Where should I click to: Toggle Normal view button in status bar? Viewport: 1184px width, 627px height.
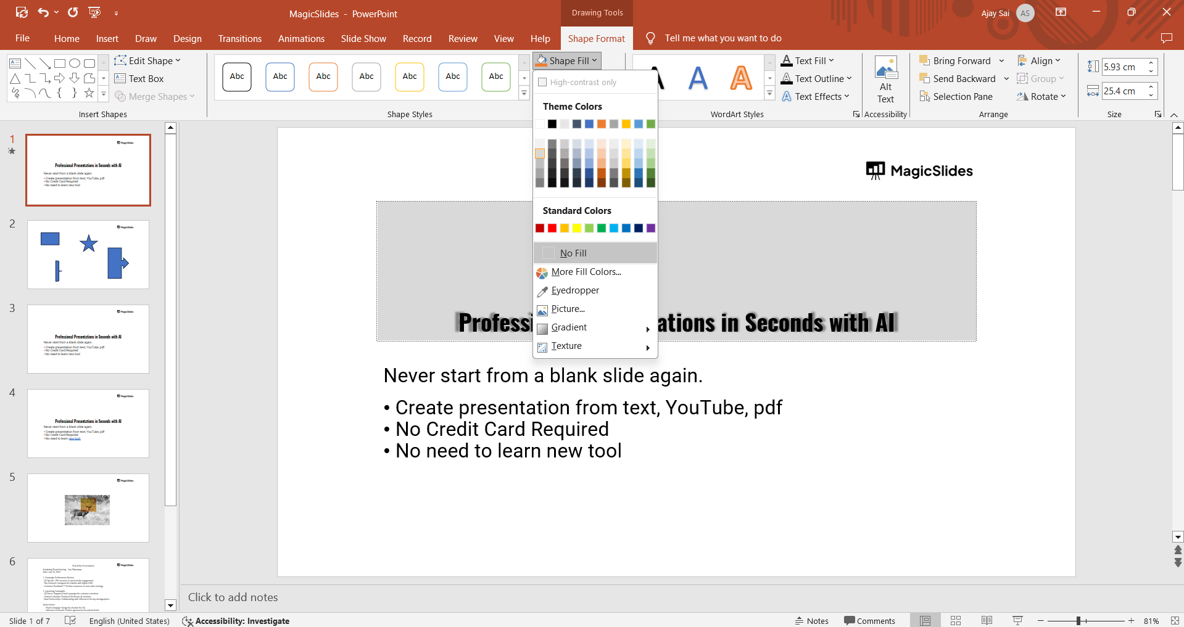(x=925, y=620)
